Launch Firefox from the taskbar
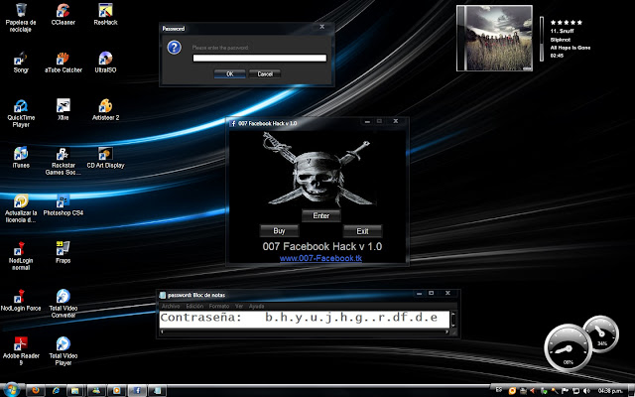Viewport: 635px width, 397px height. (x=36, y=390)
